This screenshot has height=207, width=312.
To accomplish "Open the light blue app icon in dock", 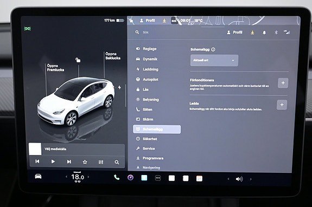I will coord(144,178).
